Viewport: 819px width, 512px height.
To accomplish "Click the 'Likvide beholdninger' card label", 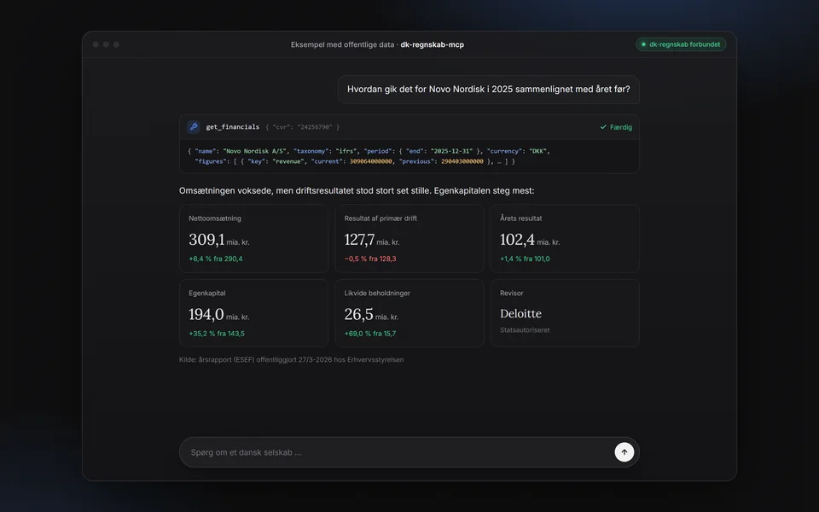I will [377, 293].
